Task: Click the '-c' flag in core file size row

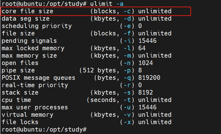Action: [x=127, y=11]
